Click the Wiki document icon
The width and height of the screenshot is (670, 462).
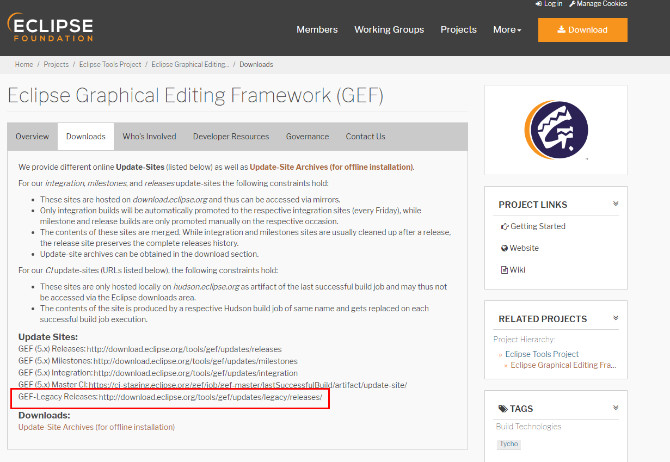[504, 270]
